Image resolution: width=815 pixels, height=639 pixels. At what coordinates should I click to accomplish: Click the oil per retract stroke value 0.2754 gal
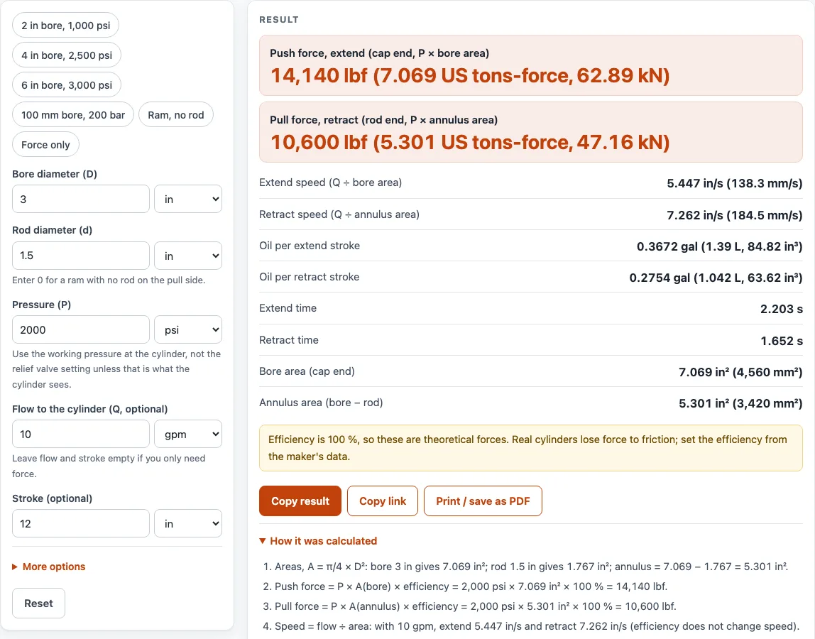click(x=716, y=277)
